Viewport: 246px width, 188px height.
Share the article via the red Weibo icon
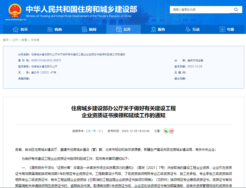171,131
